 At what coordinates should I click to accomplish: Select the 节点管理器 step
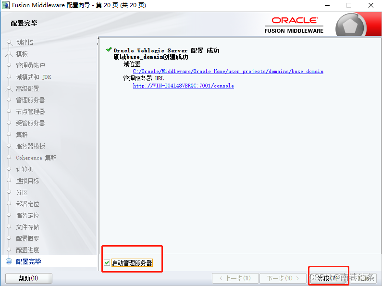[x=30, y=112]
